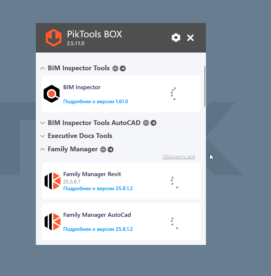Expand the Executive Docs Tools section

[x=43, y=136]
